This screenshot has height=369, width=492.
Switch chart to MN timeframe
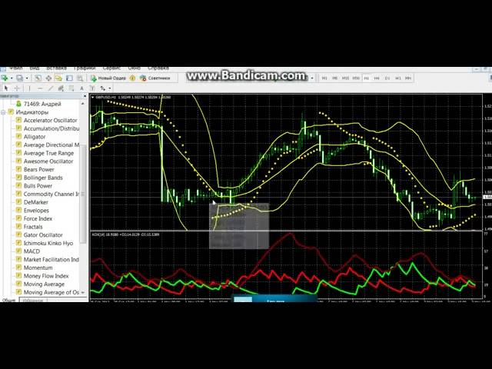[408, 78]
